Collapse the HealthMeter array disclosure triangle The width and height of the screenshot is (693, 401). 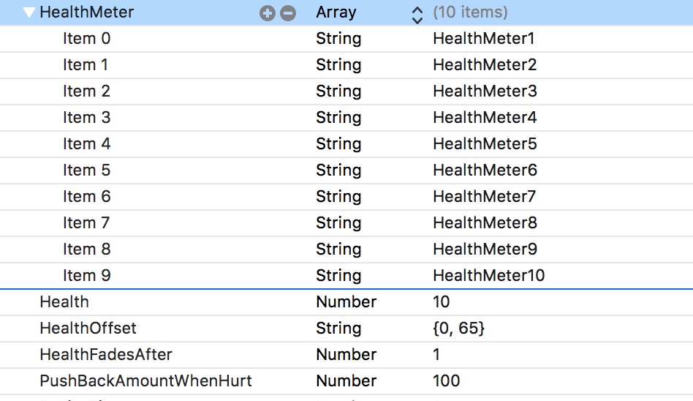[x=29, y=12]
